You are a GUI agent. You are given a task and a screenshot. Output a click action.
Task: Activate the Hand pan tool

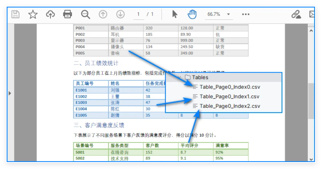click(192, 14)
